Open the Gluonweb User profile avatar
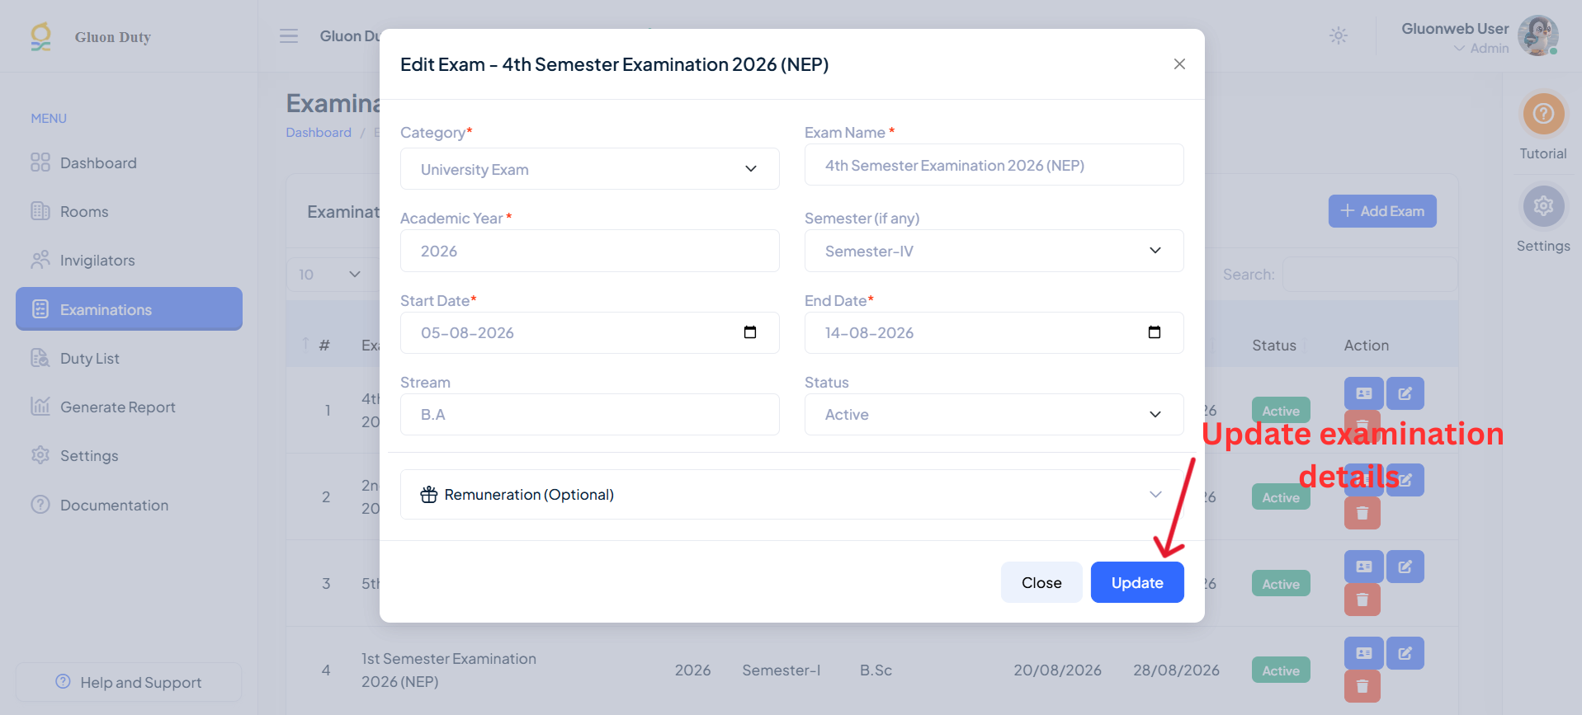This screenshot has width=1582, height=715. click(x=1537, y=35)
